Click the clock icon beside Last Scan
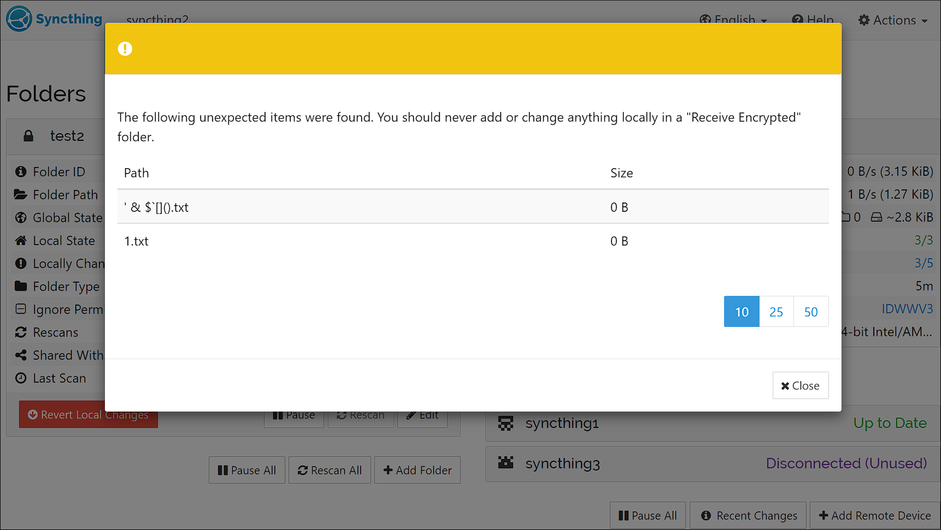 tap(21, 378)
